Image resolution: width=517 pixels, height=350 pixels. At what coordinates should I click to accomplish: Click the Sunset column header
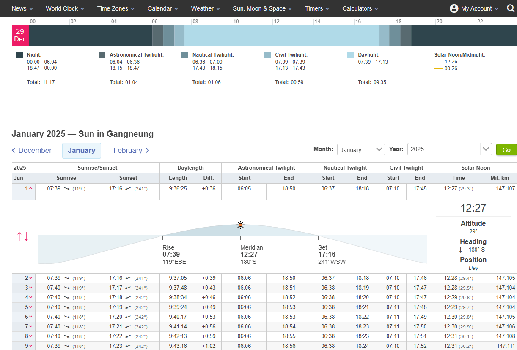tap(128, 178)
